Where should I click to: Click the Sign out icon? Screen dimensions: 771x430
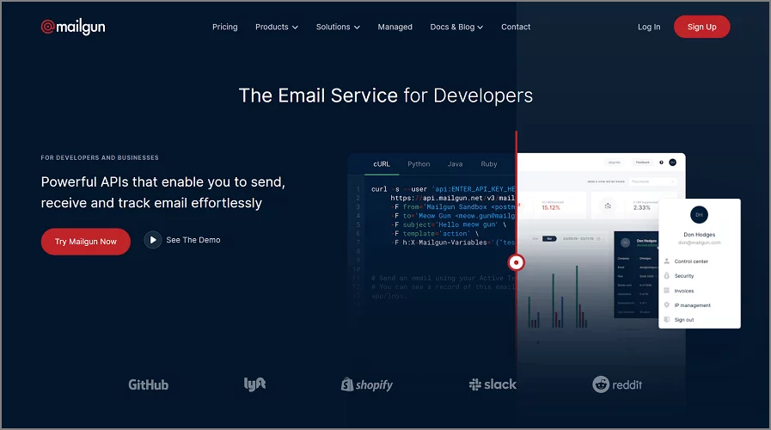[667, 320]
